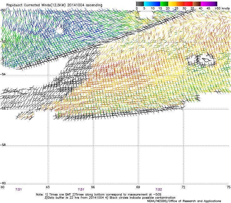Click the 'NOAA/NESDIS/Office of Research and Applications' credit

pos(184,201)
